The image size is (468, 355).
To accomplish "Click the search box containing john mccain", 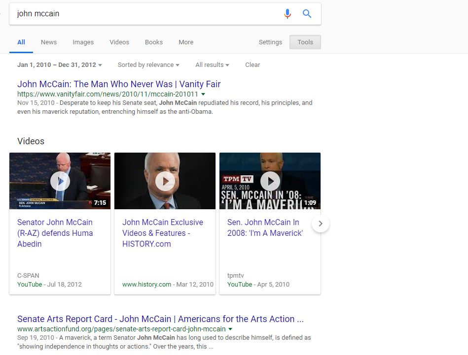I will (143, 14).
